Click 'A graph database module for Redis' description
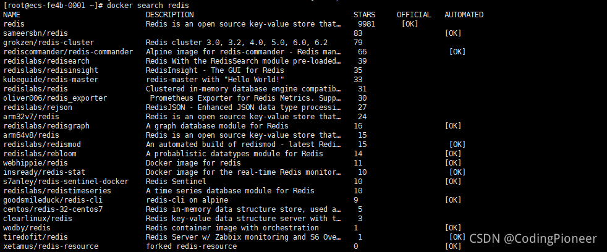 pos(217,126)
